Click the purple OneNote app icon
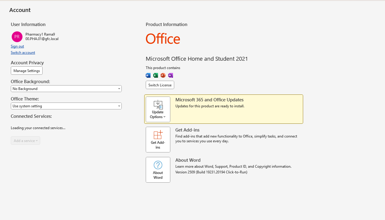Image resolution: width=385 pixels, height=220 pixels. tap(171, 75)
